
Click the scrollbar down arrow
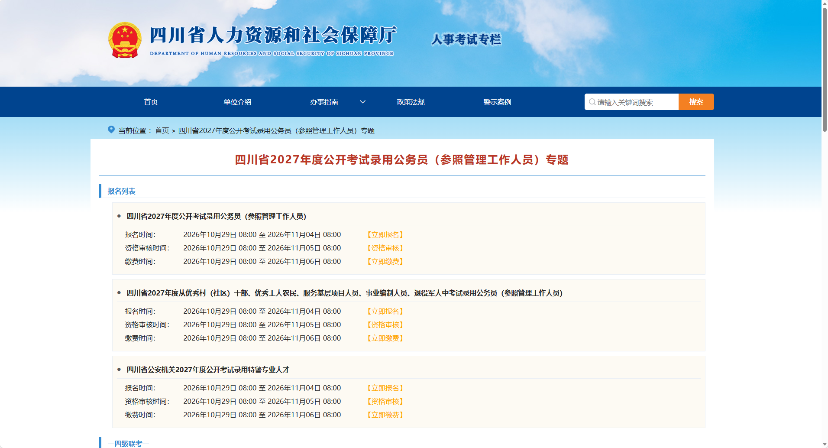(825, 444)
